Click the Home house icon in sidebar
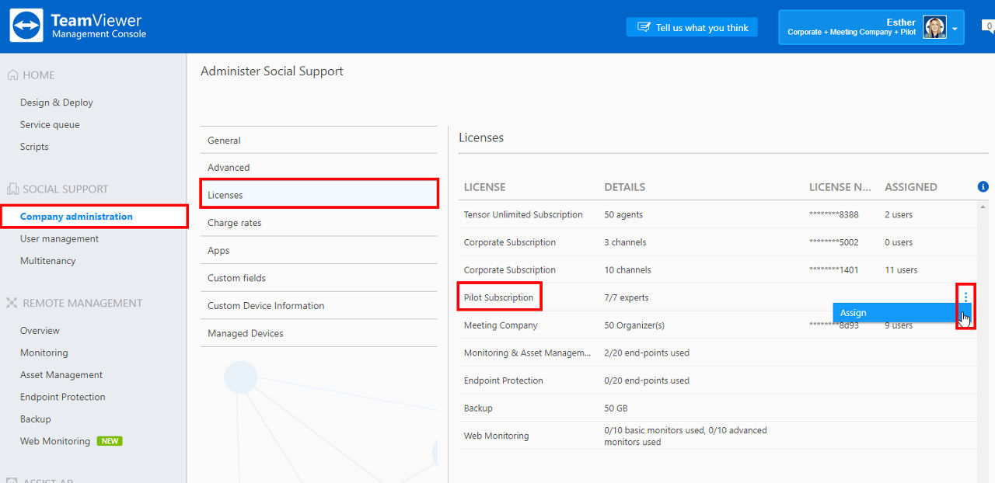The width and height of the screenshot is (995, 483). click(x=12, y=75)
